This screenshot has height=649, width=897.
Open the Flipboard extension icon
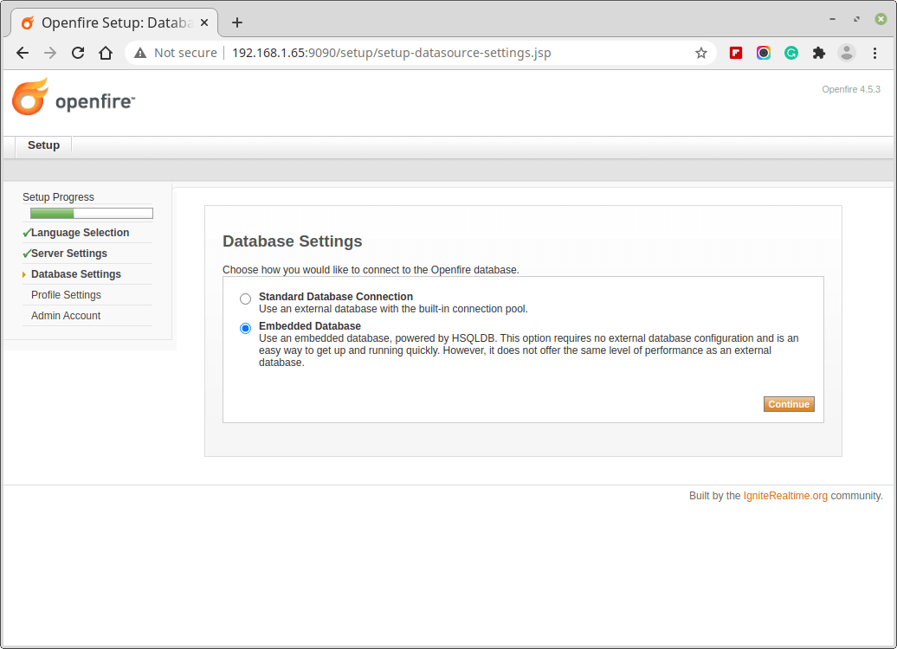pyautogui.click(x=736, y=53)
